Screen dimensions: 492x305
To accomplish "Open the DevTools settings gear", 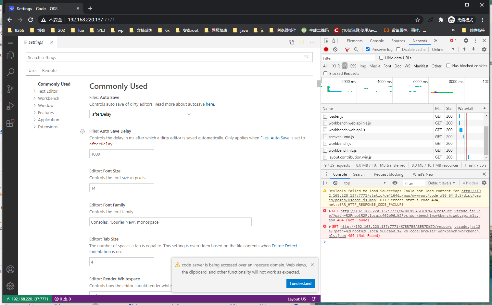I will pos(466,41).
